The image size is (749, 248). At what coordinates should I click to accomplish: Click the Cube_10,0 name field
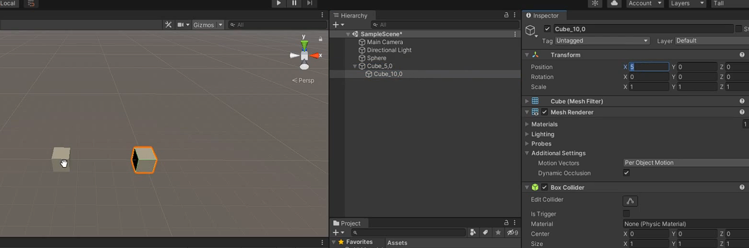click(643, 29)
